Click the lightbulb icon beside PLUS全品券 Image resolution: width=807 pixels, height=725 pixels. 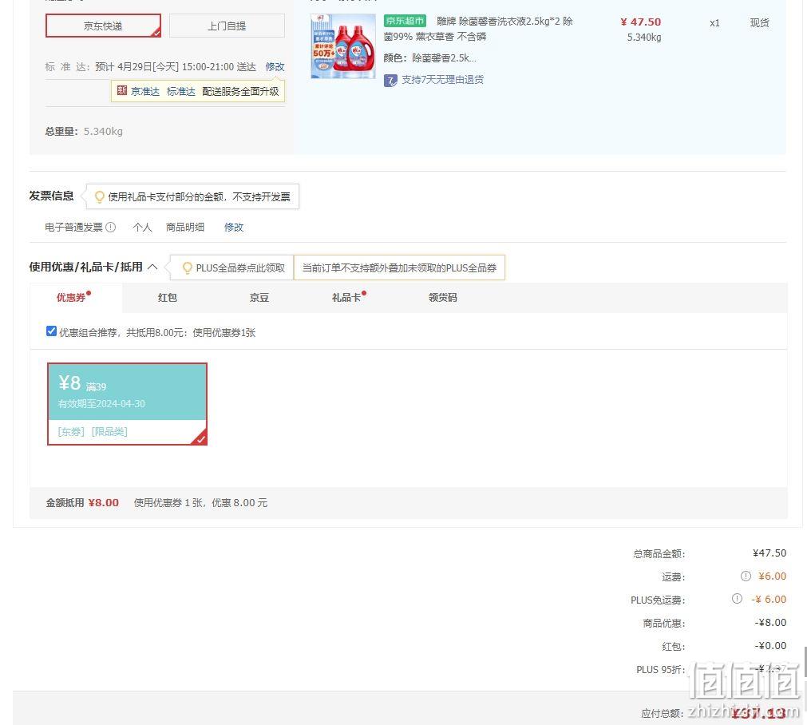coord(188,267)
